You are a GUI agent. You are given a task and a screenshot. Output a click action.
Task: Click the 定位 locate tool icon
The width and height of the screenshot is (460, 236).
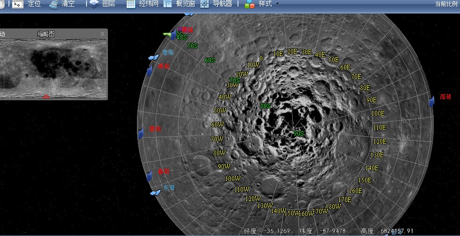(x=18, y=4)
